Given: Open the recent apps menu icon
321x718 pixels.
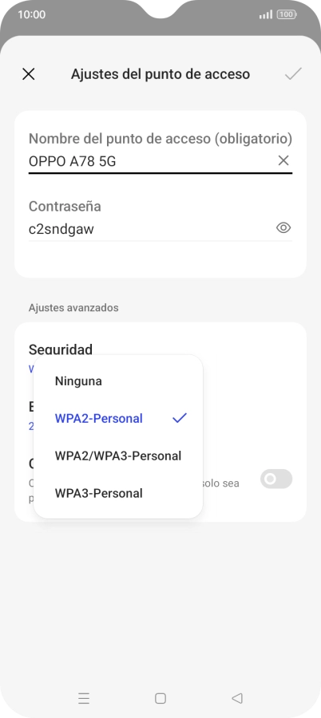Looking at the screenshot, I should [x=84, y=698].
